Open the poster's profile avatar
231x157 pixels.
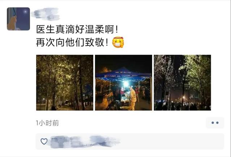click(x=18, y=19)
